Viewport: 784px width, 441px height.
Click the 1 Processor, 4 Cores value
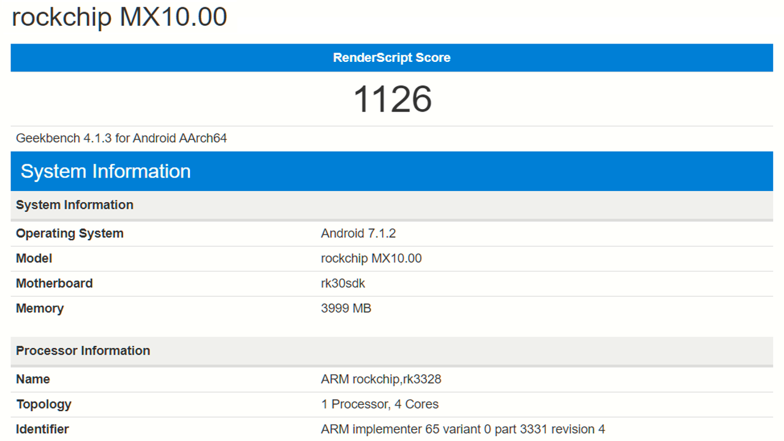coord(380,404)
